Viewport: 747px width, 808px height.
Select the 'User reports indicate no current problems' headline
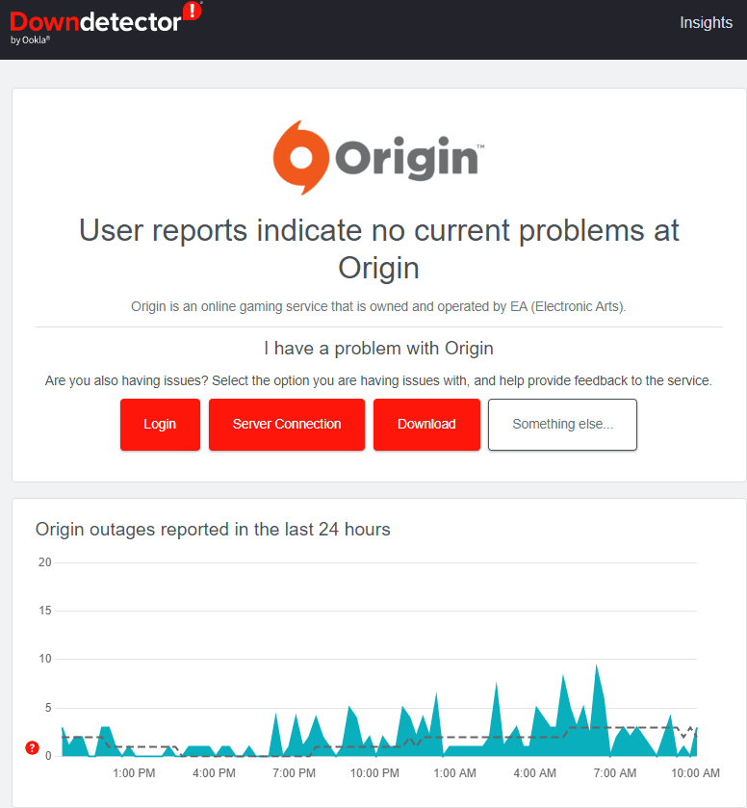(x=378, y=248)
